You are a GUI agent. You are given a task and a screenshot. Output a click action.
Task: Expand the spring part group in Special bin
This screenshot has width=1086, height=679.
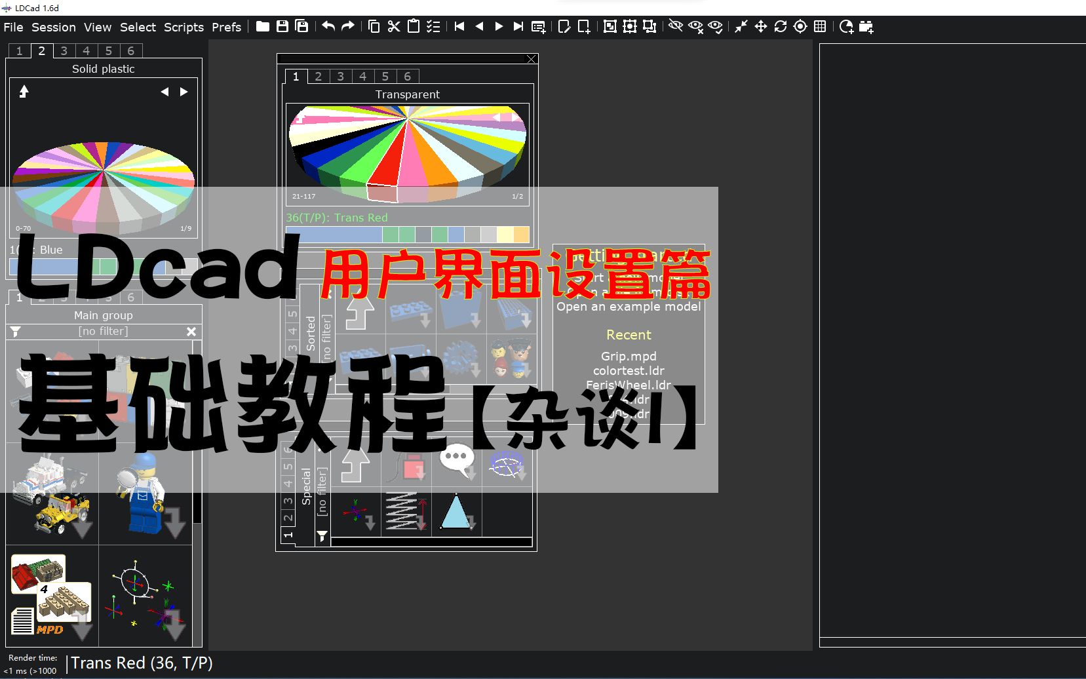406,512
